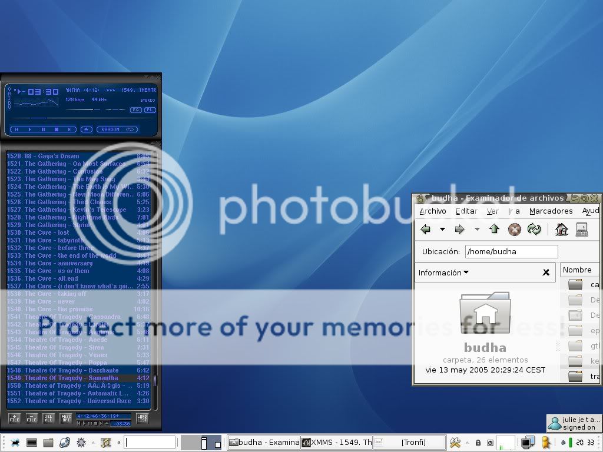Toggle RANDOM shuffle in XMMS
The image size is (603, 452).
(x=110, y=129)
